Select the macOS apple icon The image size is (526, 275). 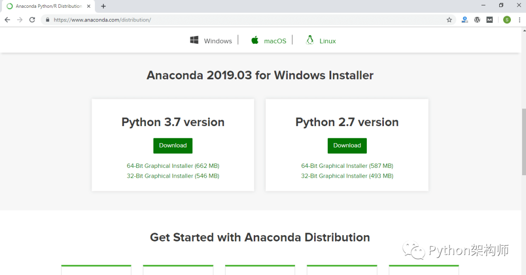[x=255, y=40]
